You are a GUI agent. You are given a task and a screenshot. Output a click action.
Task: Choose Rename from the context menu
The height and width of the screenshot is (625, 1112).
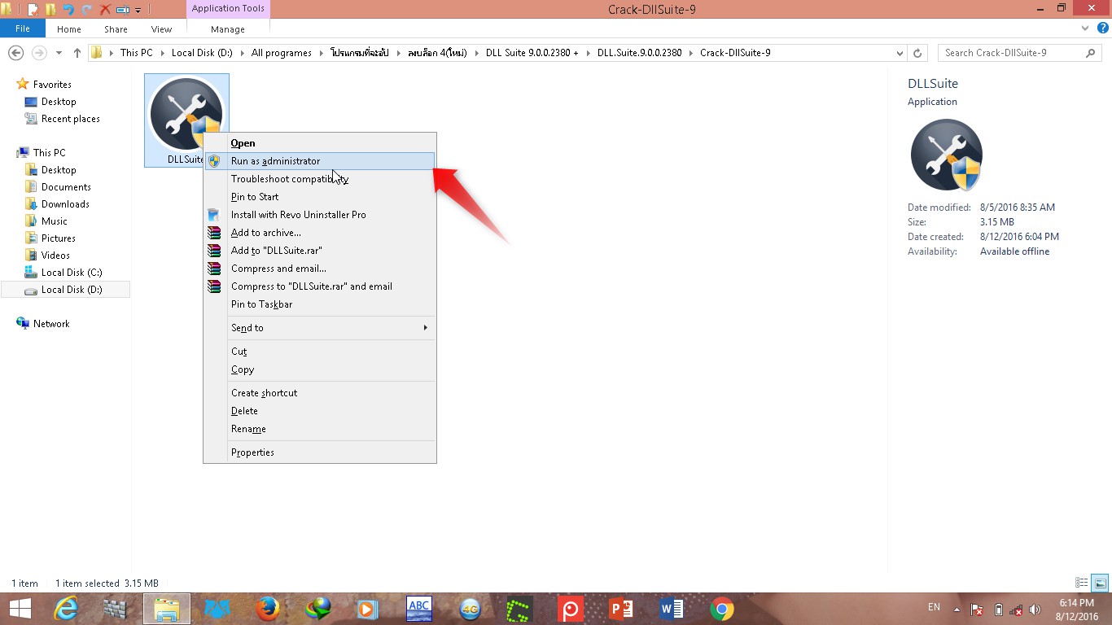click(x=319, y=429)
